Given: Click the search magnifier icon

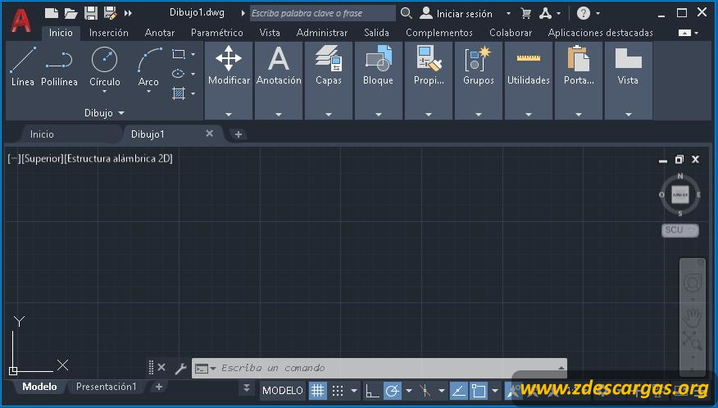Looking at the screenshot, I should pyautogui.click(x=407, y=13).
